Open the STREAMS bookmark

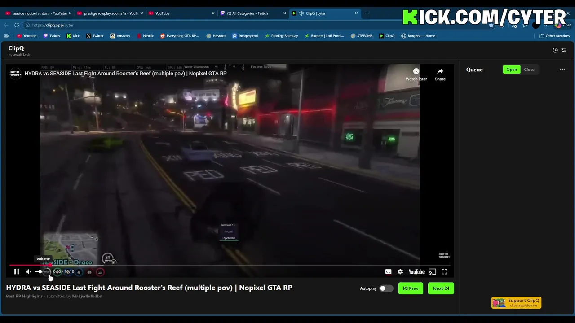(362, 36)
